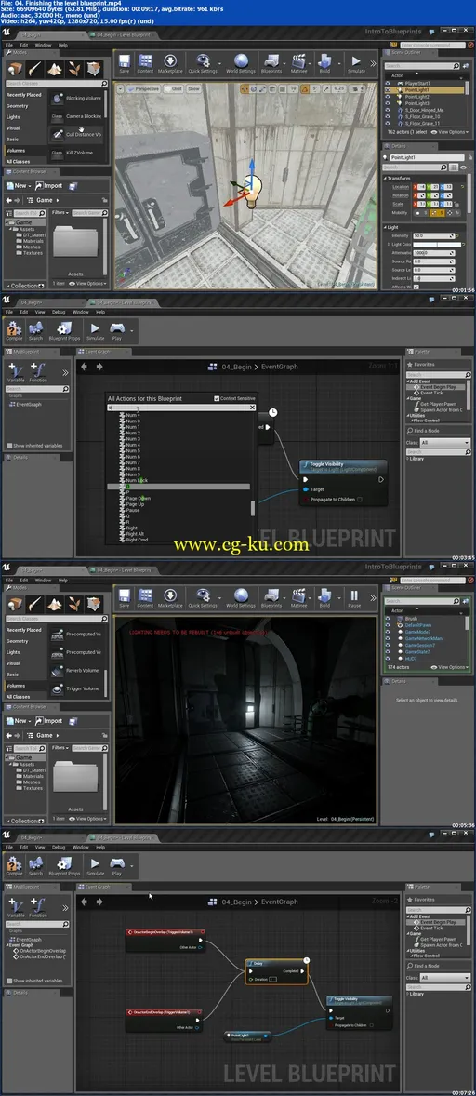Click Intensity value slider showing 50.0
Image resolution: width=476 pixels, height=1096 pixels.
[434, 235]
